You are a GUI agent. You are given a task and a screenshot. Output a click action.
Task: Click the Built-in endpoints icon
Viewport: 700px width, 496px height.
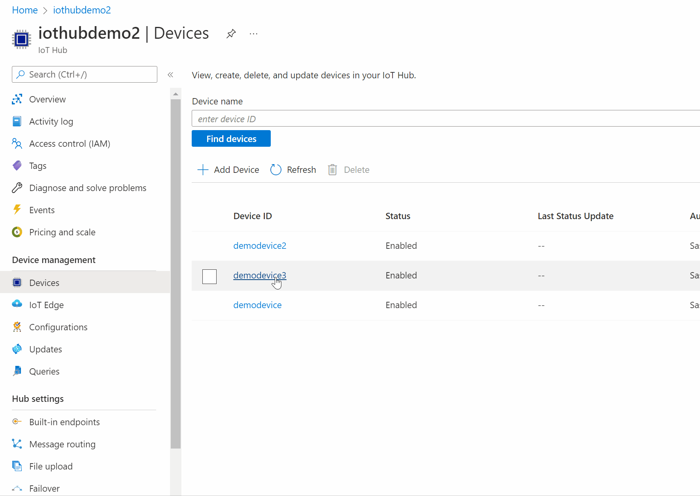[x=17, y=422]
